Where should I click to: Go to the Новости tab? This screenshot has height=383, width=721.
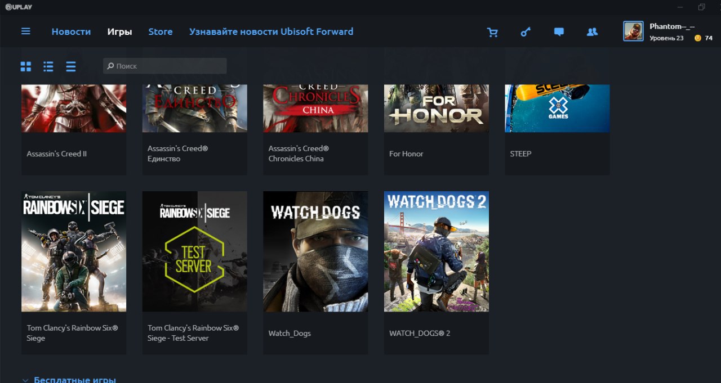[71, 31]
